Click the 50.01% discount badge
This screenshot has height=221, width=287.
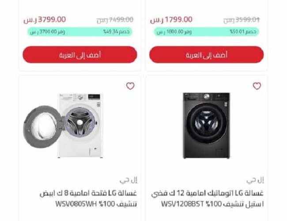pyautogui.click(x=243, y=32)
